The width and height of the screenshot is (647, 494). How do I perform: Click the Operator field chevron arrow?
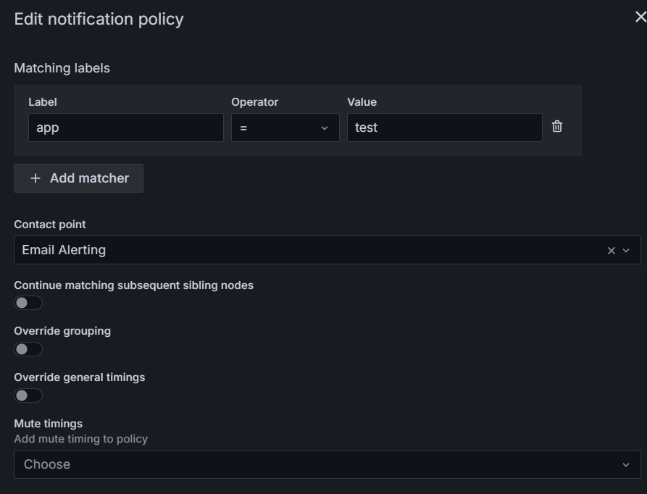coord(324,128)
